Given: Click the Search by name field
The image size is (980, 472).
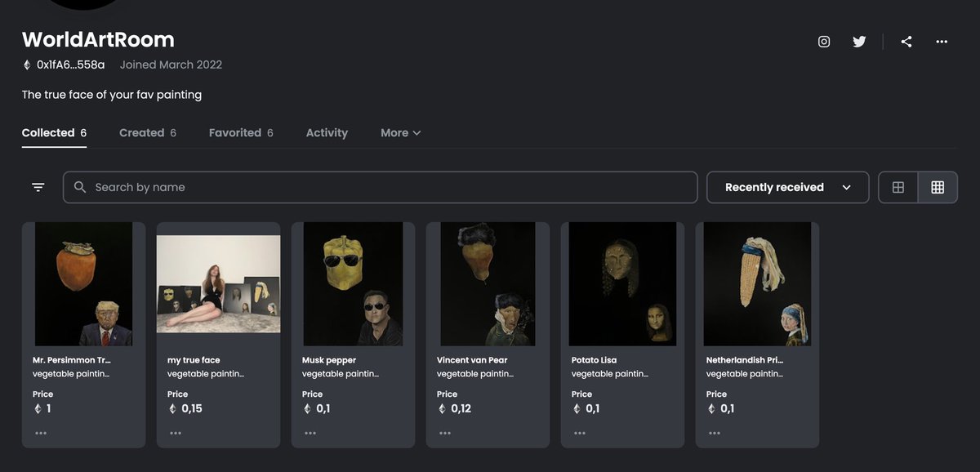Looking at the screenshot, I should coord(380,187).
